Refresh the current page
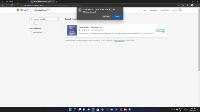 pos(12,5)
